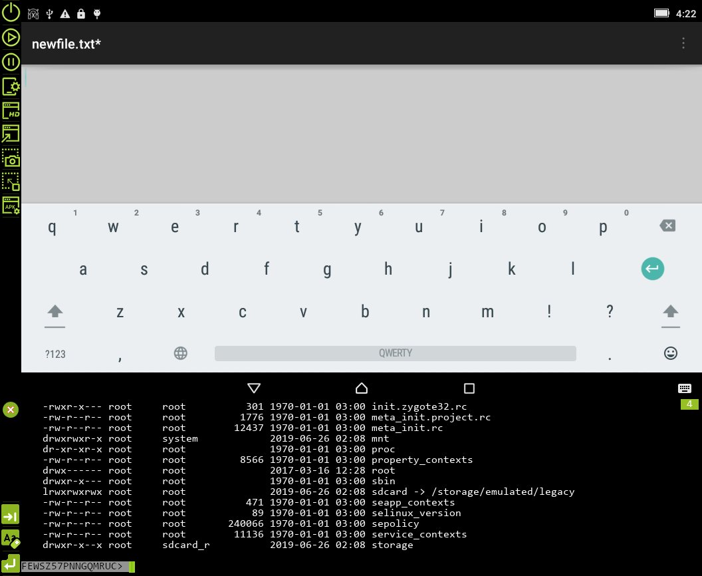This screenshot has width=702, height=576.
Task: Tap the QWERTY space bar
Action: (396, 353)
